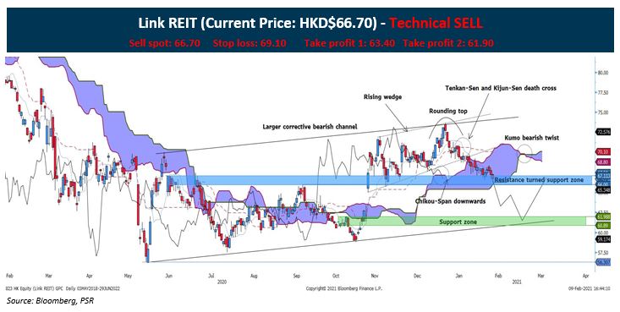The image size is (620, 312).
Task: Click the 57.50 price axis label
Action: pos(602,252)
